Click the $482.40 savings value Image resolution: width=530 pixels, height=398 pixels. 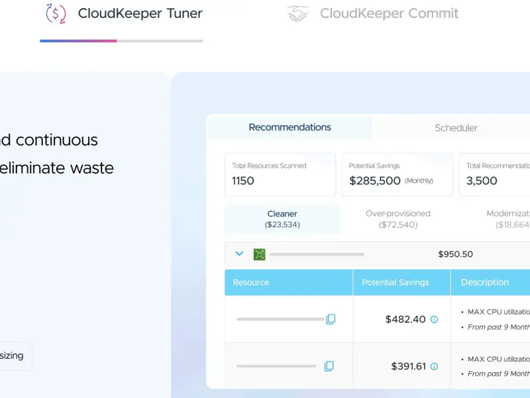click(405, 319)
